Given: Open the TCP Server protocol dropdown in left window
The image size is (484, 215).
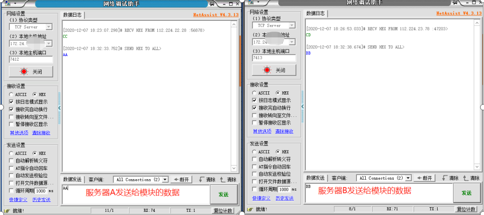Looking at the screenshot, I should point(48,26).
